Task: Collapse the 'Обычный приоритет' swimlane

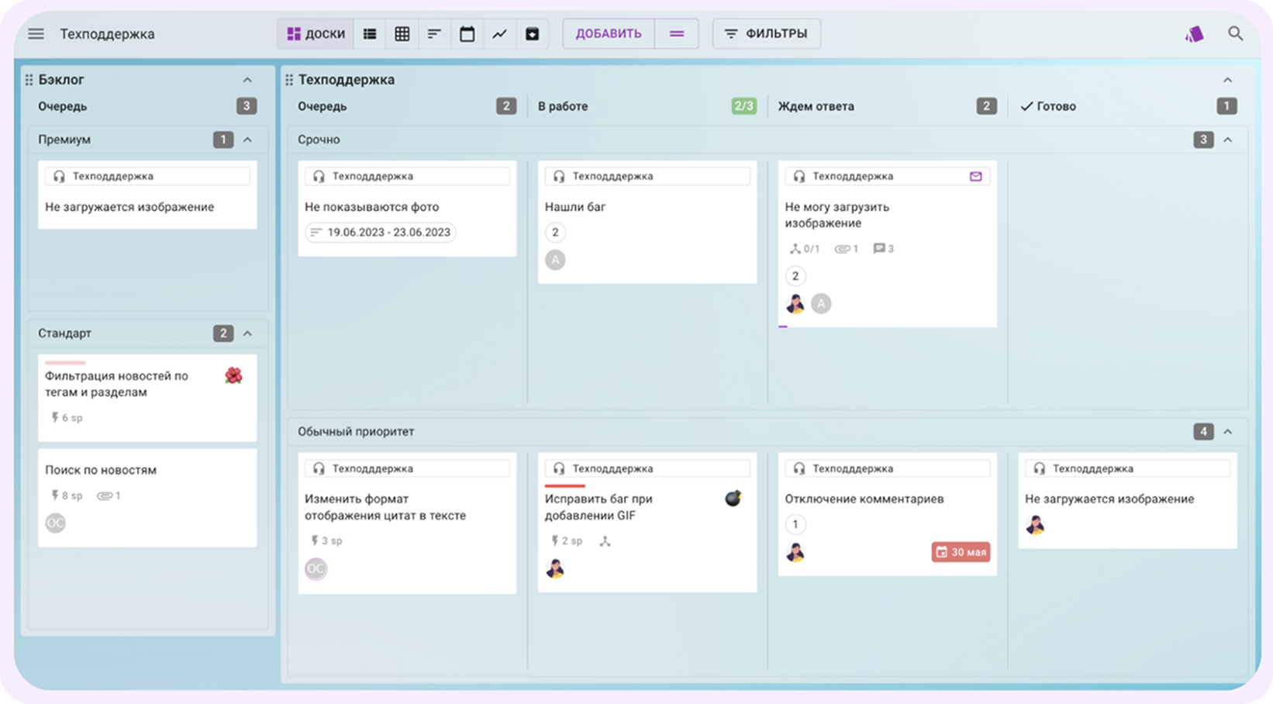Action: tap(1227, 431)
